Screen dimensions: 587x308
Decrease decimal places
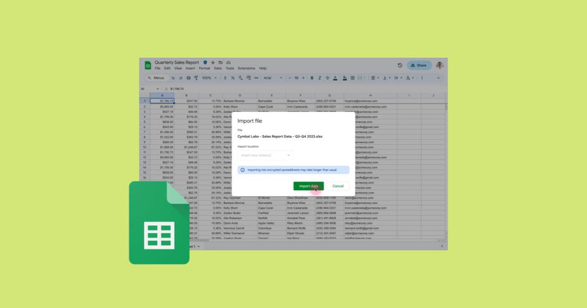click(240, 78)
